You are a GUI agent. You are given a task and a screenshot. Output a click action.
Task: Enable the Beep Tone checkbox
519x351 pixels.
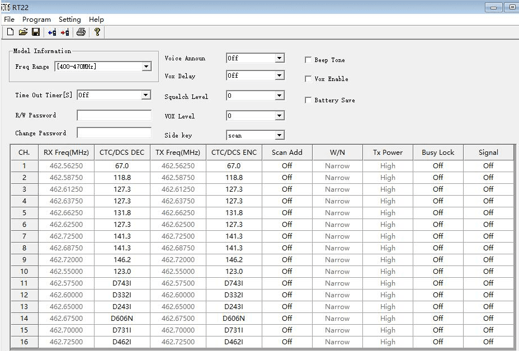(x=308, y=60)
